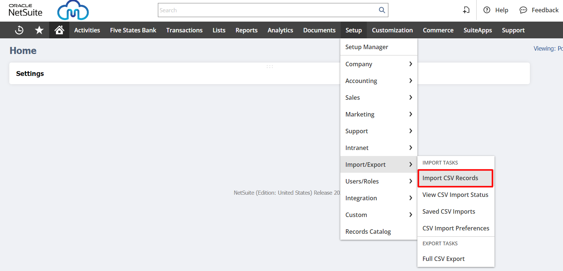Open Records Catalog entry
The image size is (563, 271).
click(x=368, y=232)
